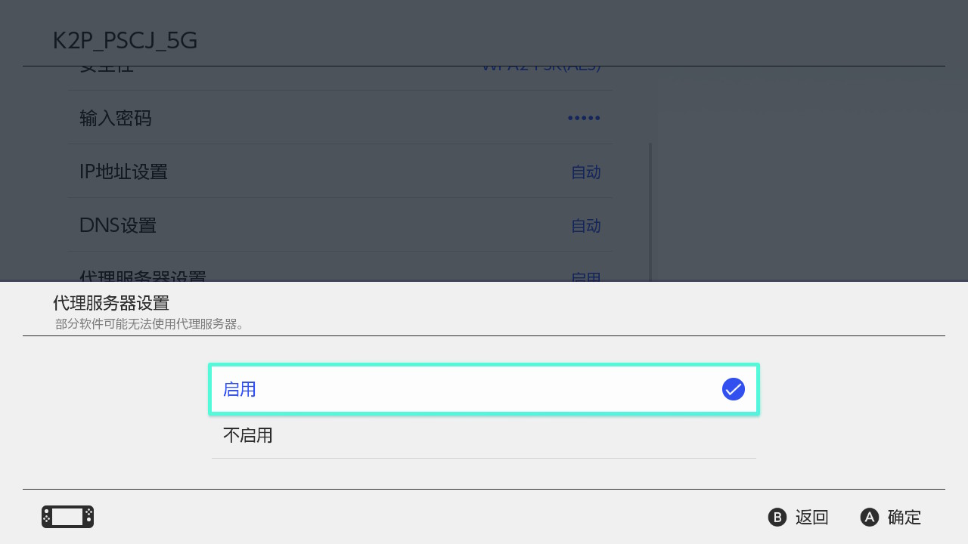The height and width of the screenshot is (544, 968).
Task: Choose the 不启用 option
Action: point(484,435)
